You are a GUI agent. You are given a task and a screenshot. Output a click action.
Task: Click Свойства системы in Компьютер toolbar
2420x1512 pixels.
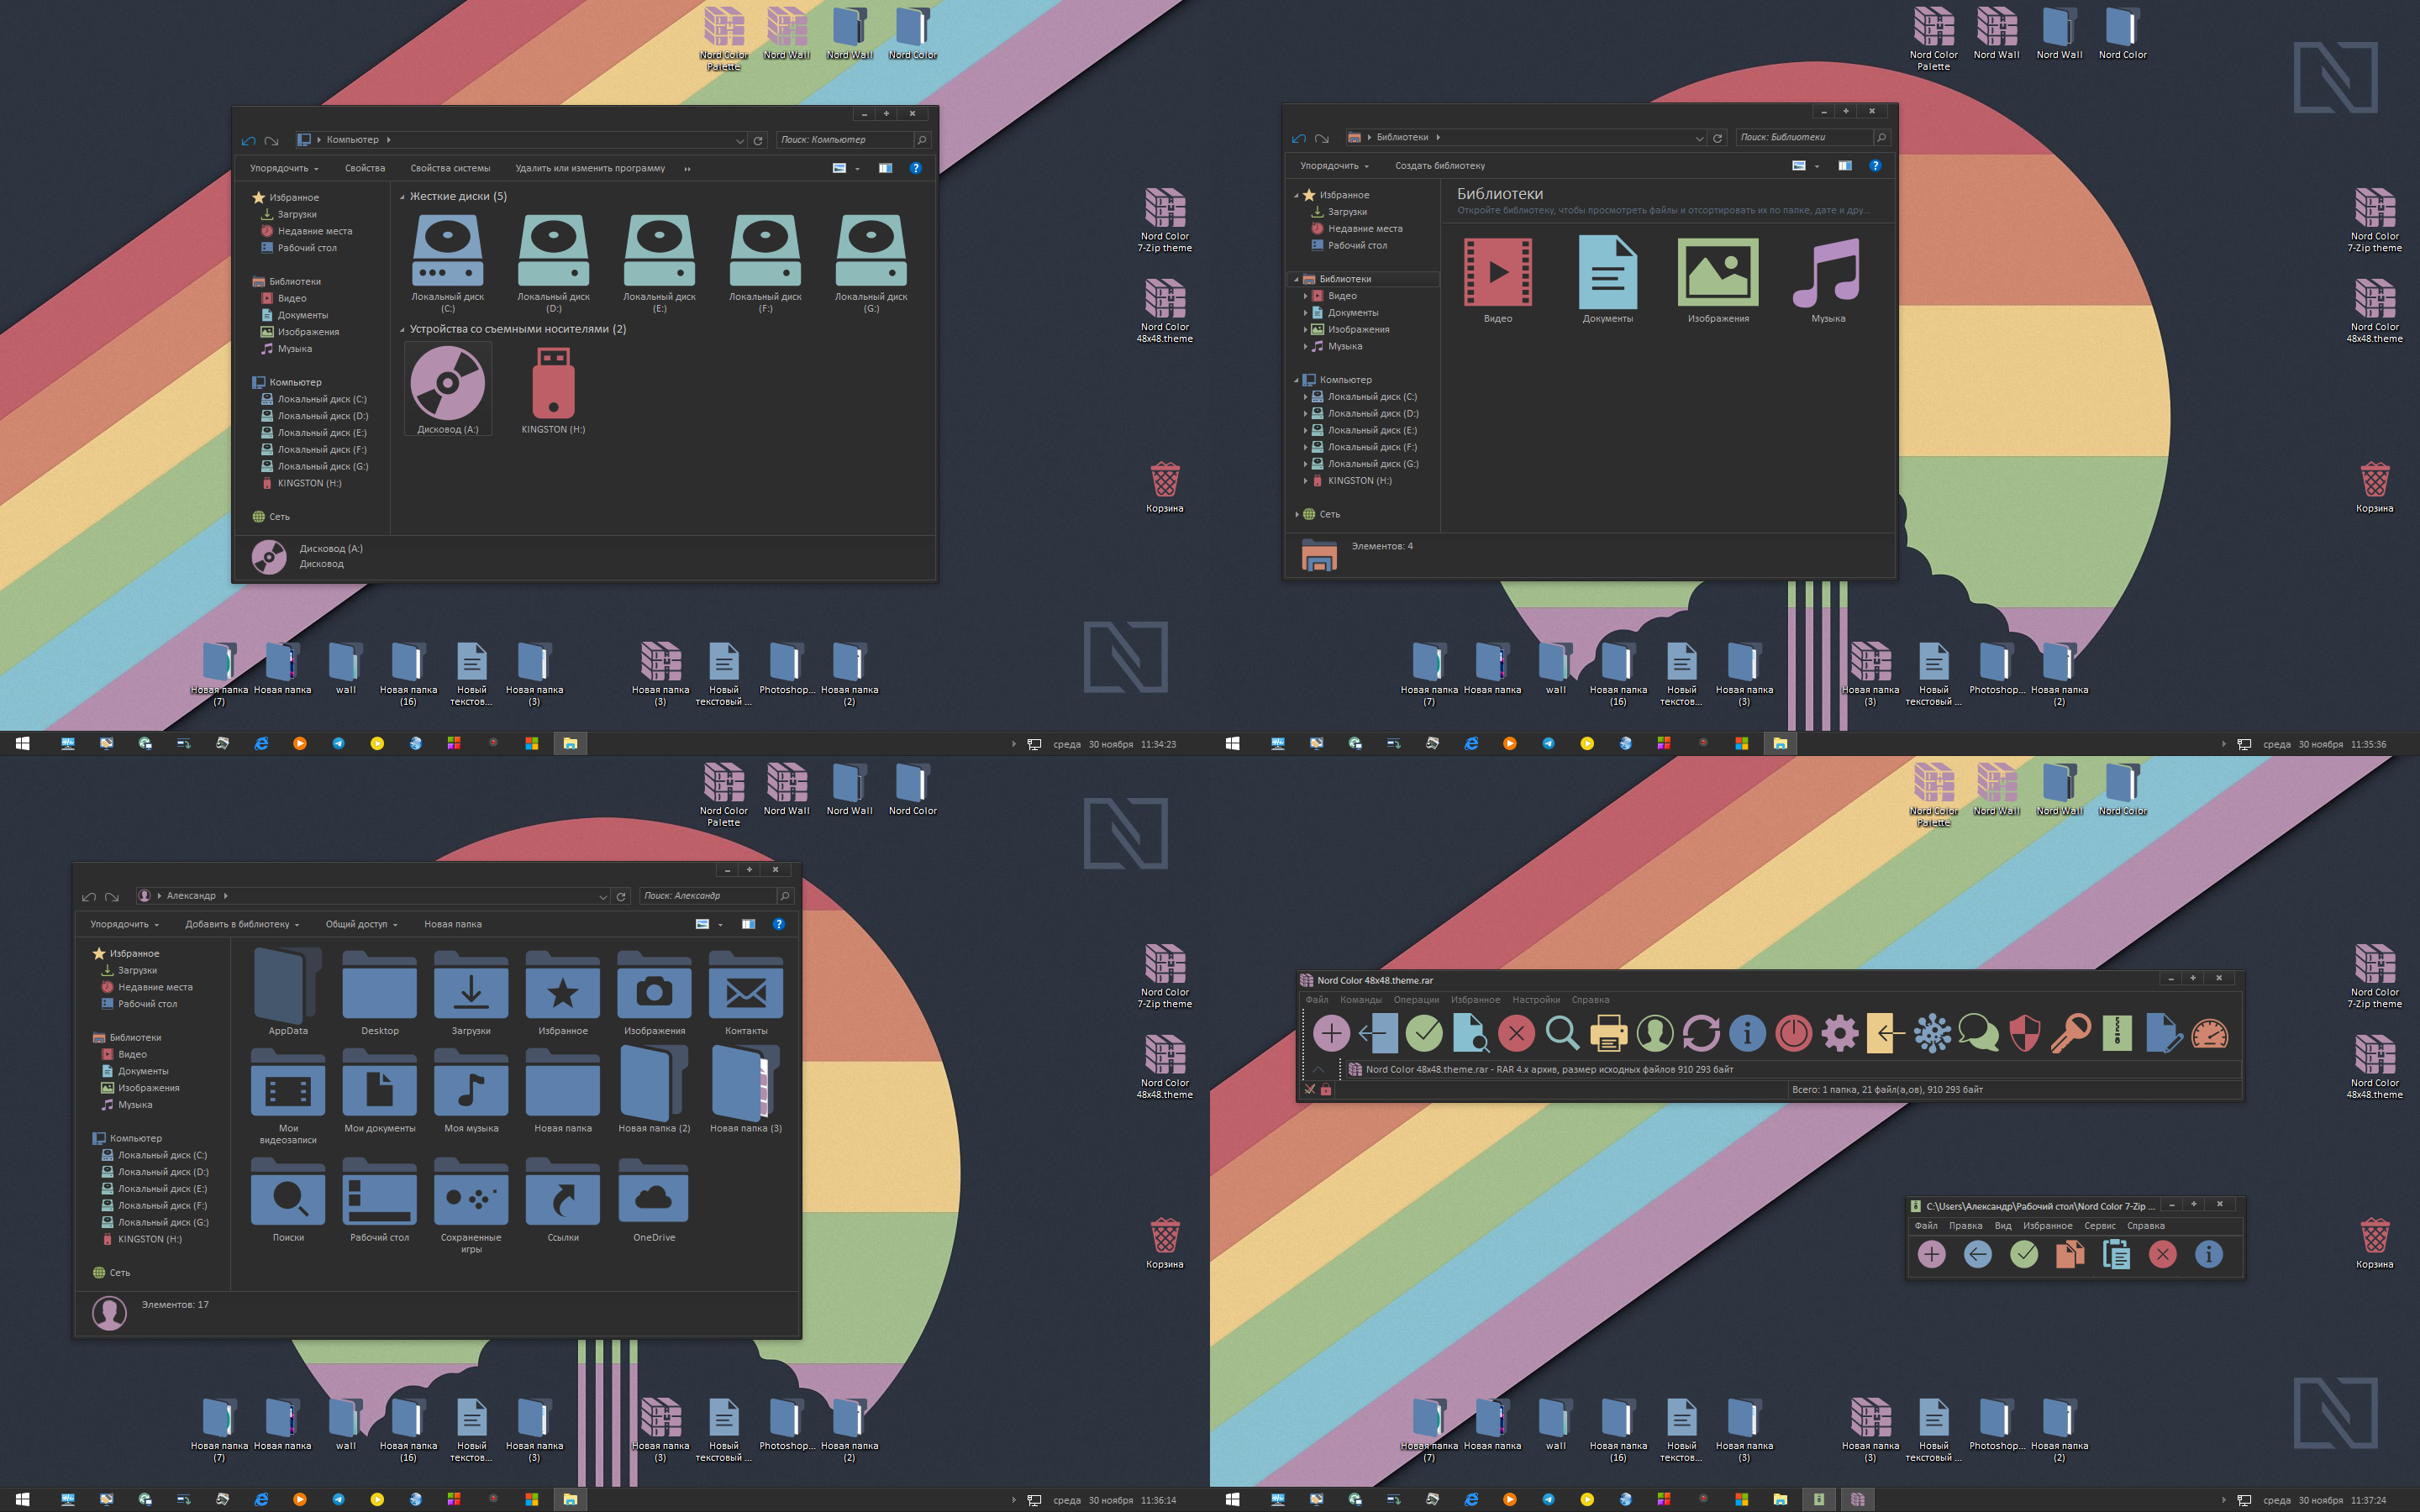(450, 168)
